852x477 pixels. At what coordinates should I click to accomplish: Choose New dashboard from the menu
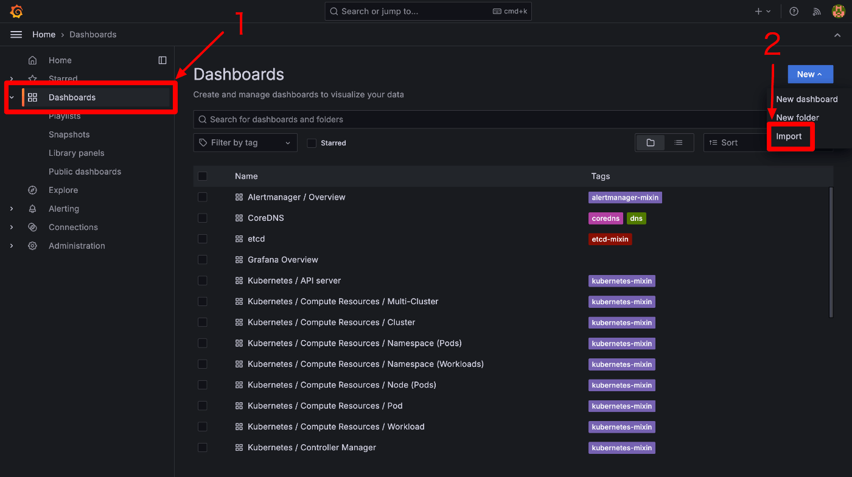pos(807,99)
